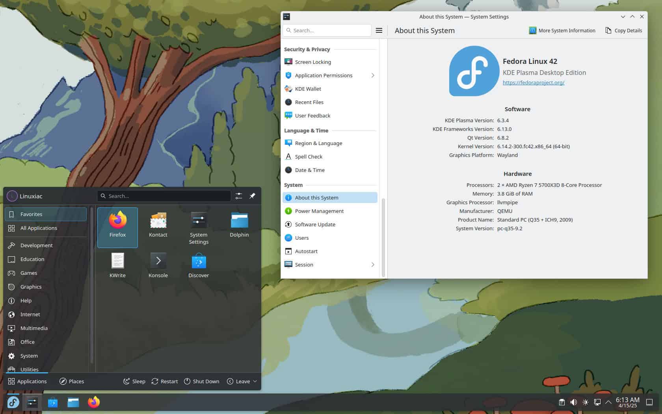Open the fedoraproject.org link
This screenshot has height=414, width=662.
(534, 82)
